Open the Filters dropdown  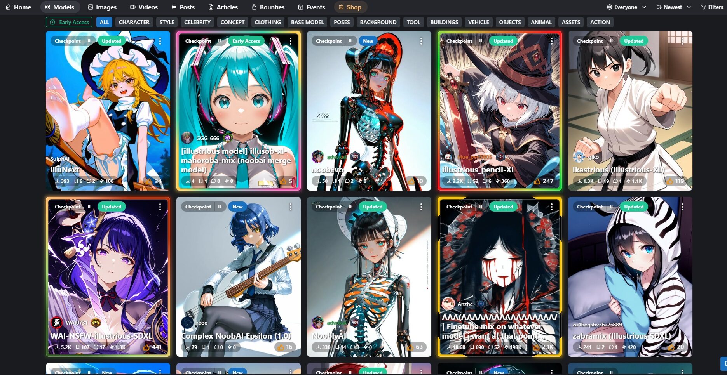click(712, 7)
